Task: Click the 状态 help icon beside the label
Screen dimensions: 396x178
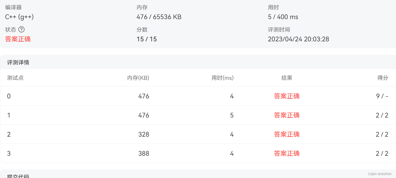Action: 21,29
